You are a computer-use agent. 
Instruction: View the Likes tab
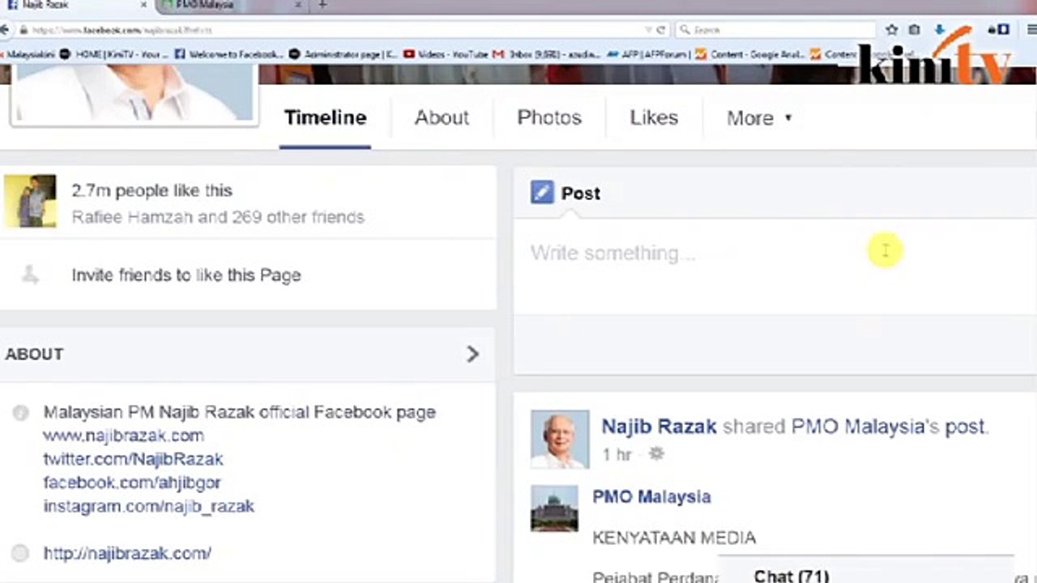point(654,117)
